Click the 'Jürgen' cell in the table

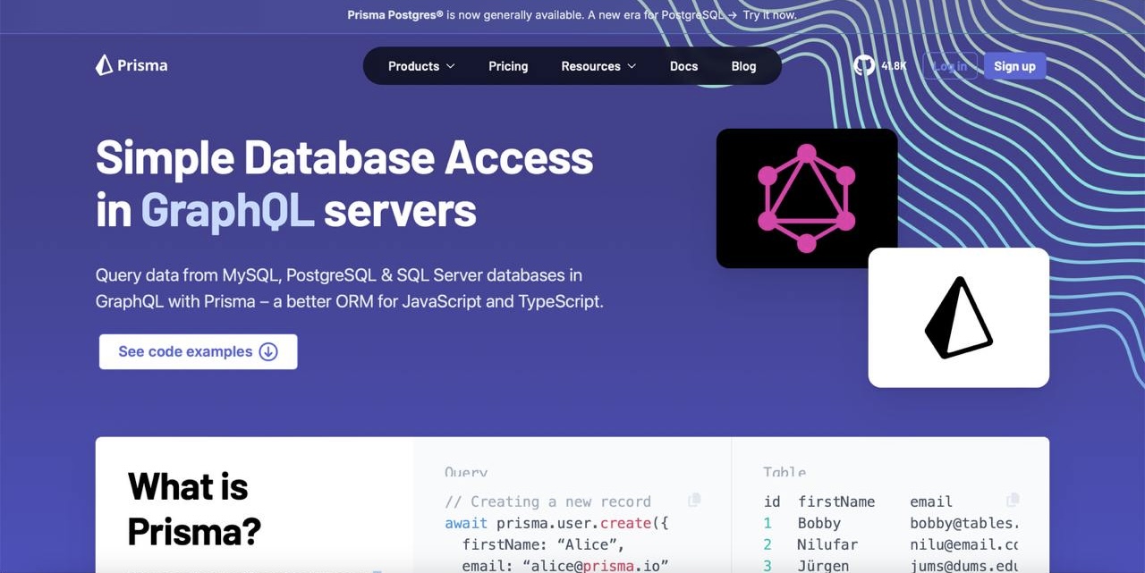[x=823, y=566]
